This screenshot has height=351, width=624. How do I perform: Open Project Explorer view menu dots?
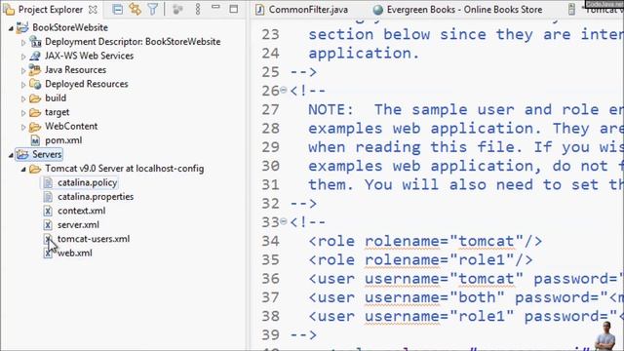(x=198, y=9)
